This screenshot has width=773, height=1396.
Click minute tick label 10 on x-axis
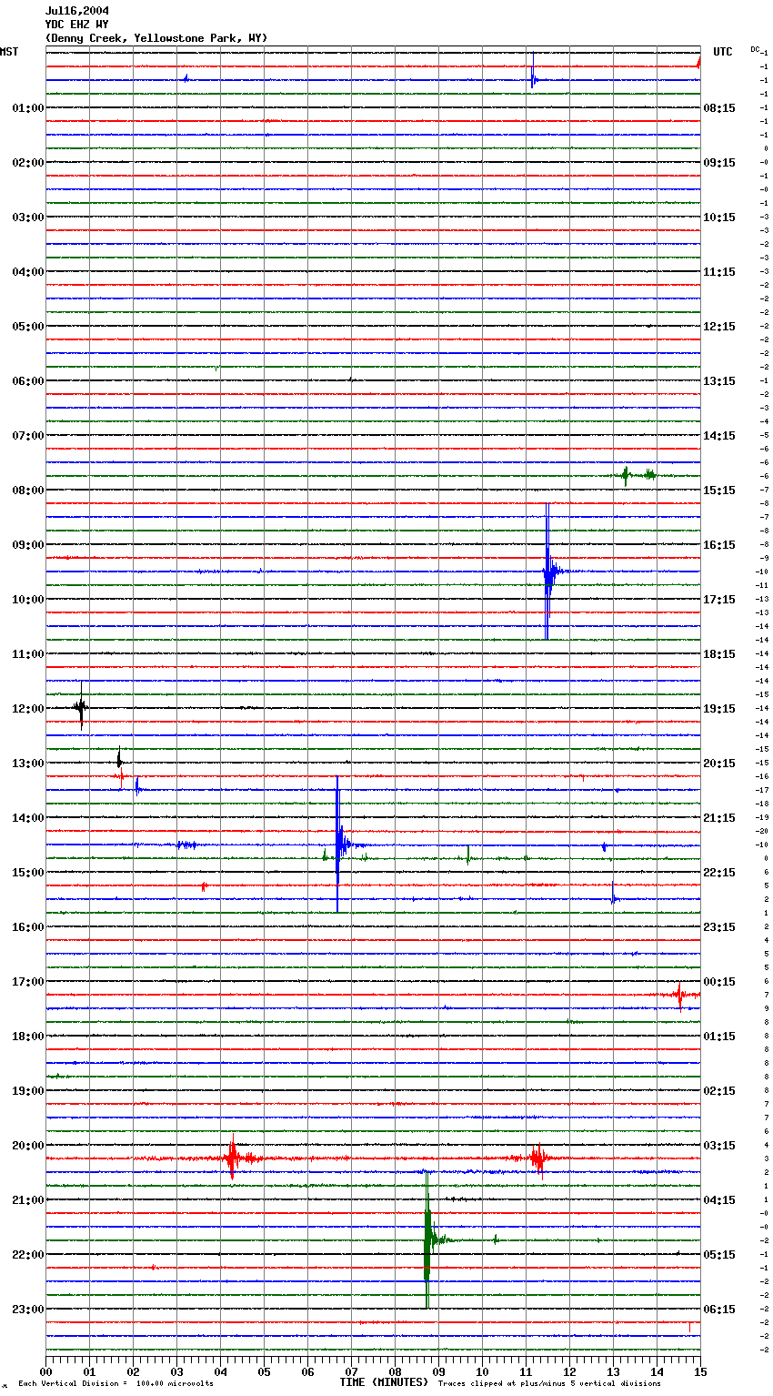point(482,1371)
